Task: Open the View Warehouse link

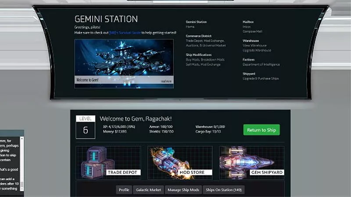Action: tap(254, 46)
